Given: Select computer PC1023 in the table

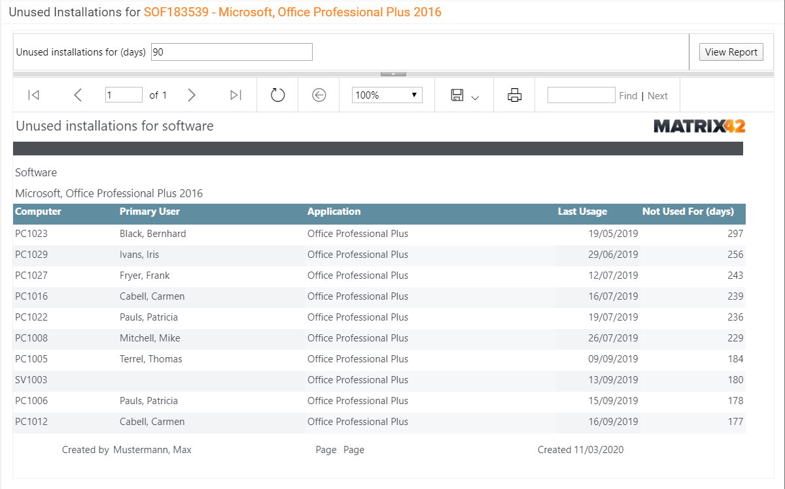Looking at the screenshot, I should pyautogui.click(x=31, y=234).
